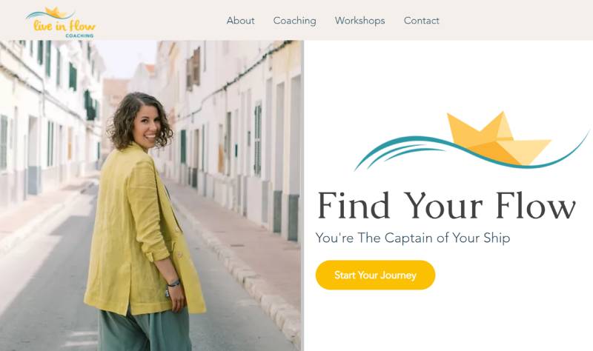Viewport: 593px width, 351px height.
Task: Go to the Coaching menu item
Action: click(294, 21)
